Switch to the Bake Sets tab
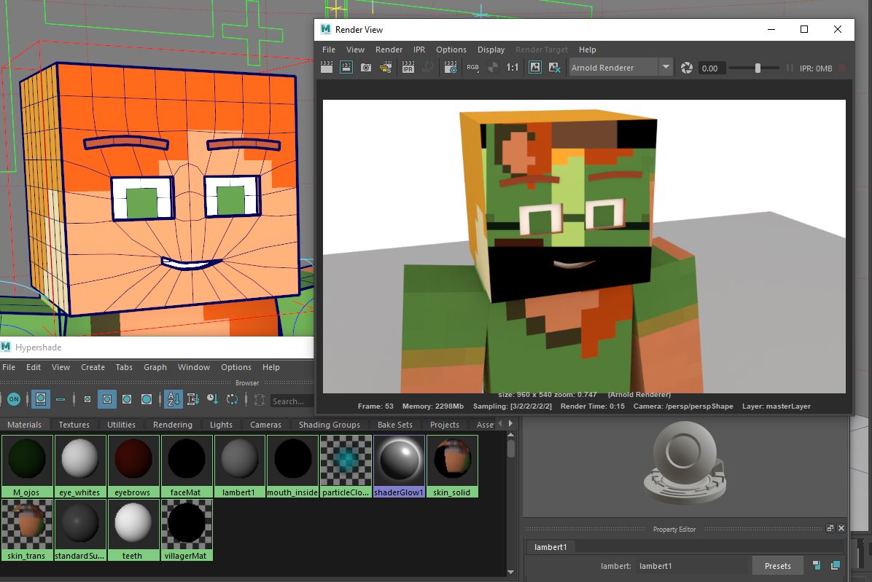 (395, 424)
